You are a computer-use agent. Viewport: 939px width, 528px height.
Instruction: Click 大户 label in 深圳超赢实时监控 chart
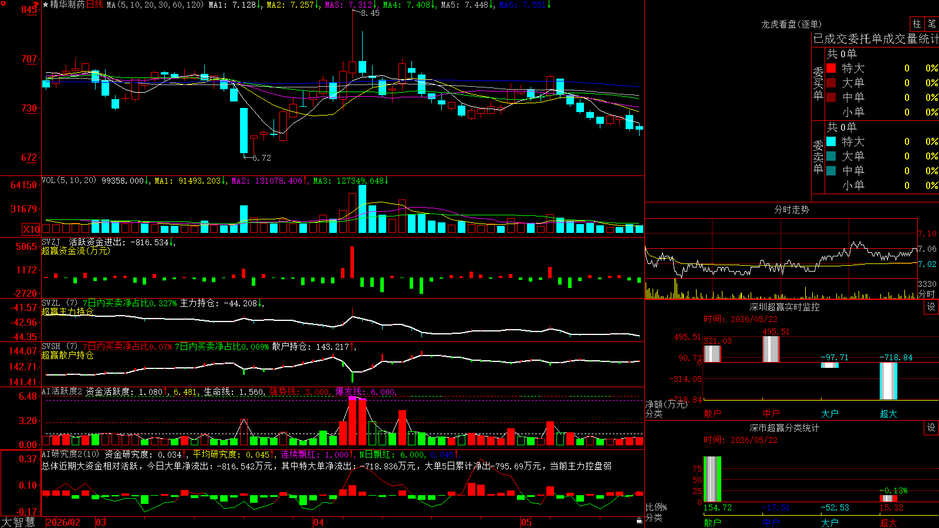pos(829,414)
